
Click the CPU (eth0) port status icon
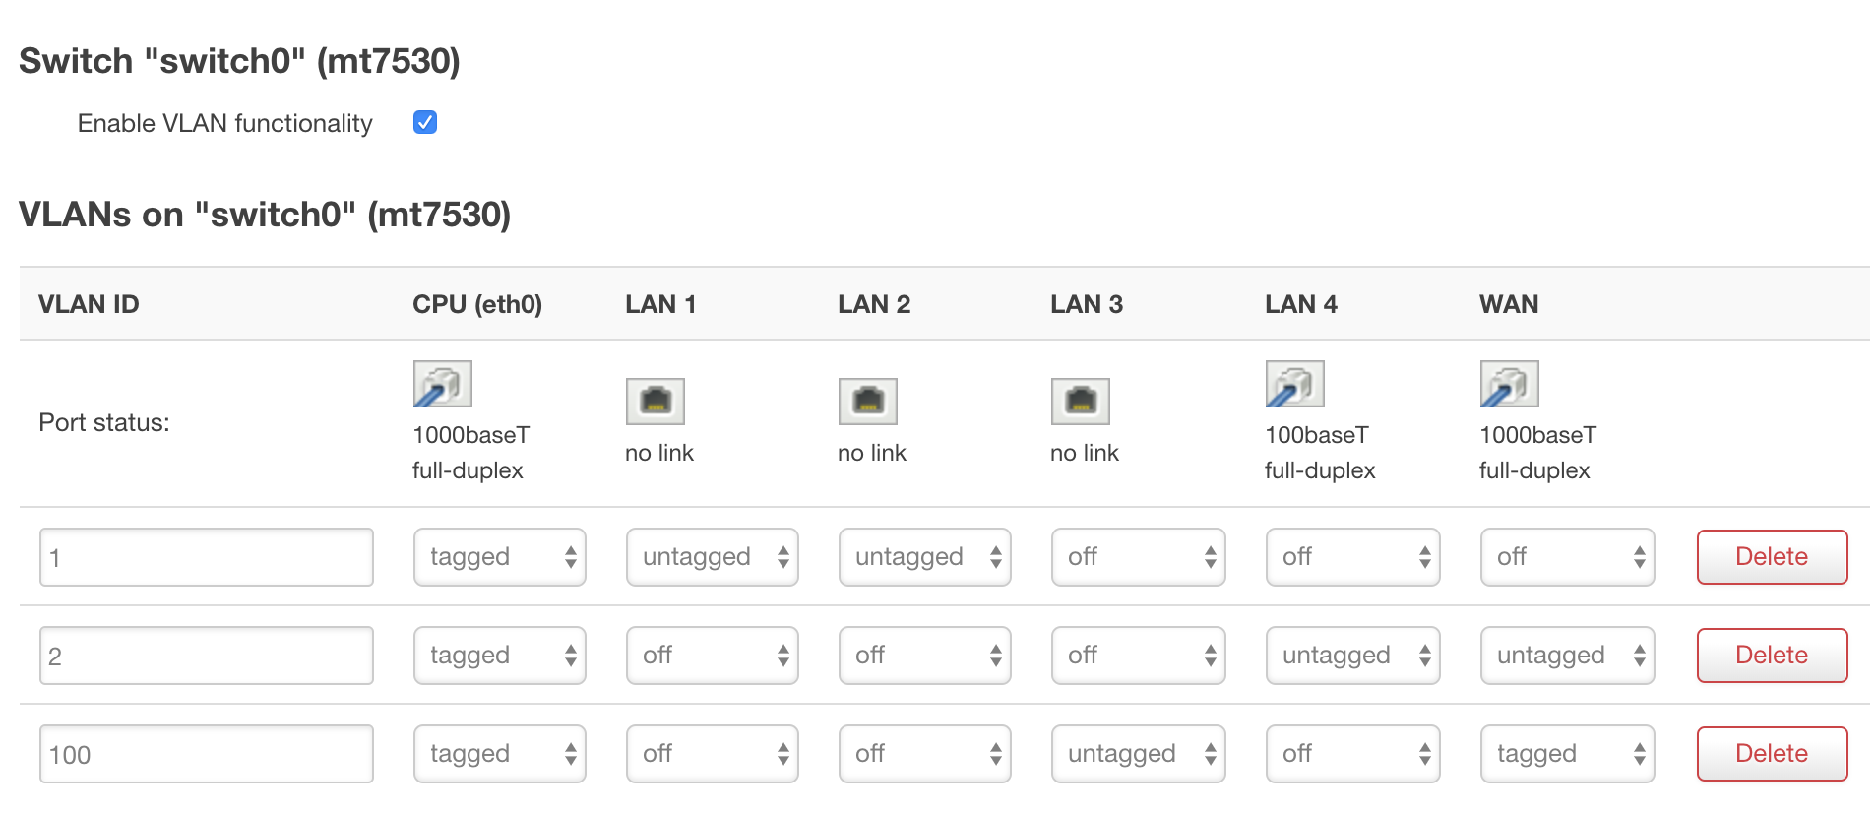click(x=442, y=384)
